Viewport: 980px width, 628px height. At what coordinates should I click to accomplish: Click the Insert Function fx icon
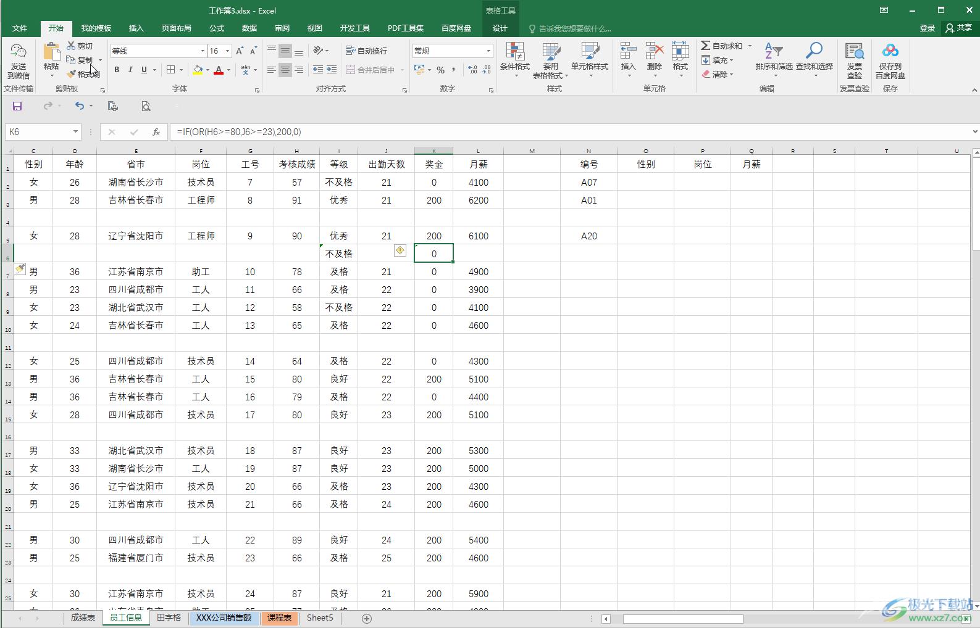[x=156, y=131]
